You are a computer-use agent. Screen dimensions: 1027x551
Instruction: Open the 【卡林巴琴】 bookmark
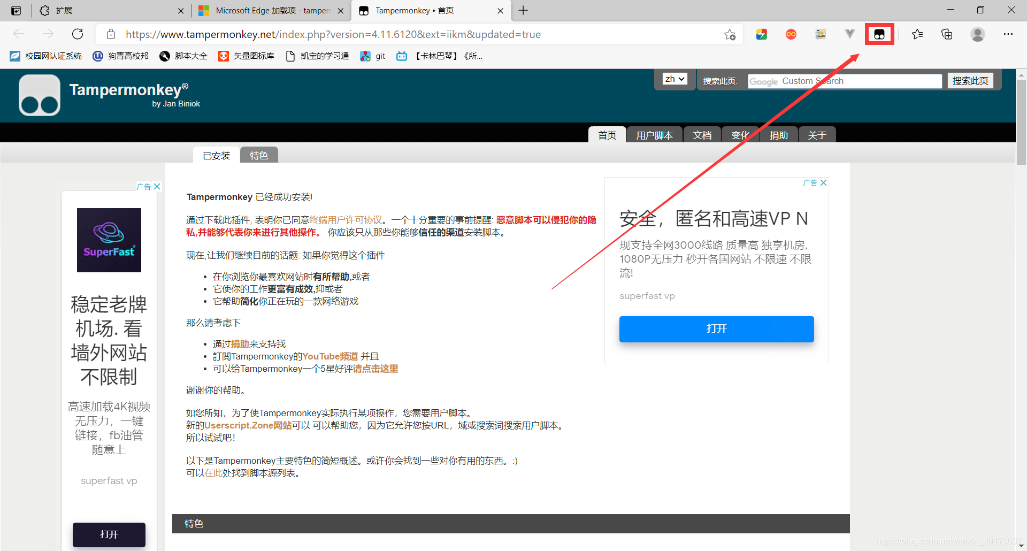440,56
